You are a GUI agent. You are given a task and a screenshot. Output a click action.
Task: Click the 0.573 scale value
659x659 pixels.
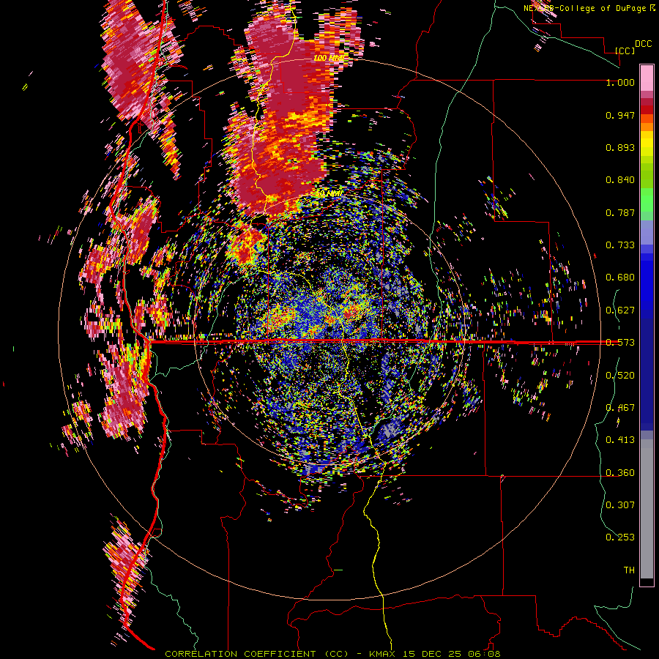620,343
